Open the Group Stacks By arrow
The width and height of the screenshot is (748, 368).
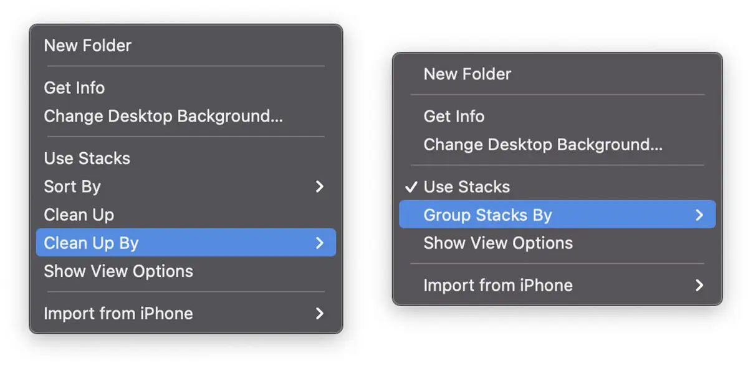[x=699, y=215]
